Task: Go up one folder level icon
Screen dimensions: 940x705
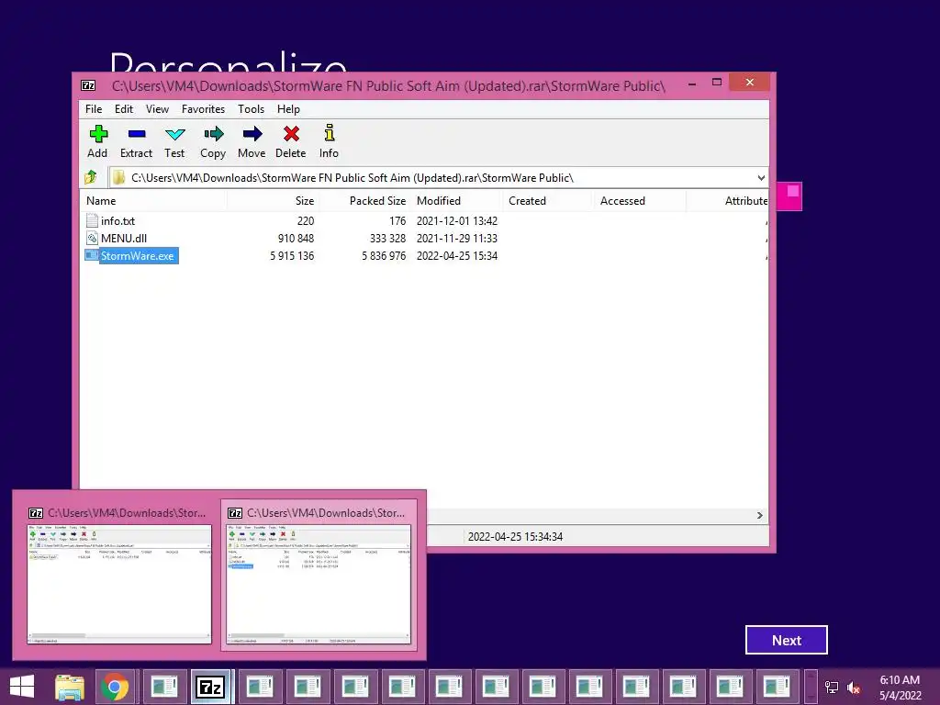Action: [x=91, y=177]
